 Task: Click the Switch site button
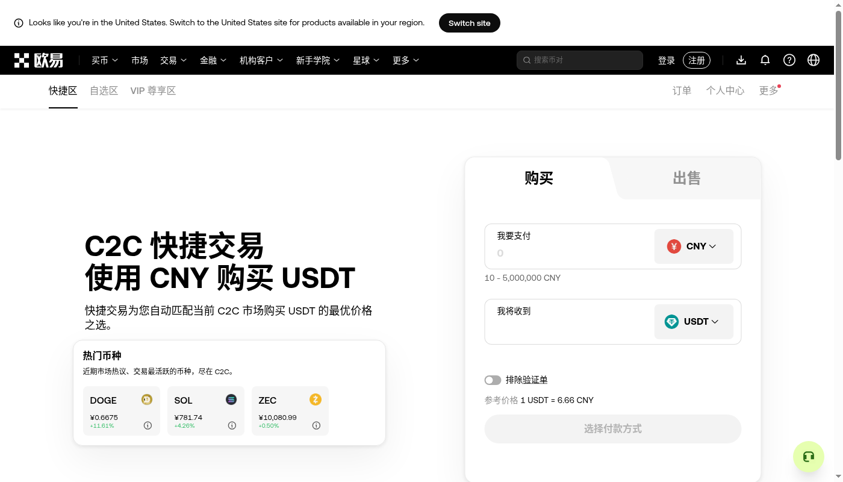470,23
